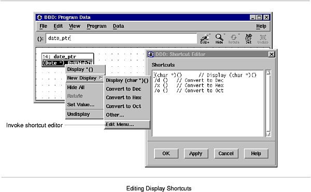Click Help button in Shortcut Editor
Image resolution: width=311 pixels, height=192 pixels.
click(256, 154)
